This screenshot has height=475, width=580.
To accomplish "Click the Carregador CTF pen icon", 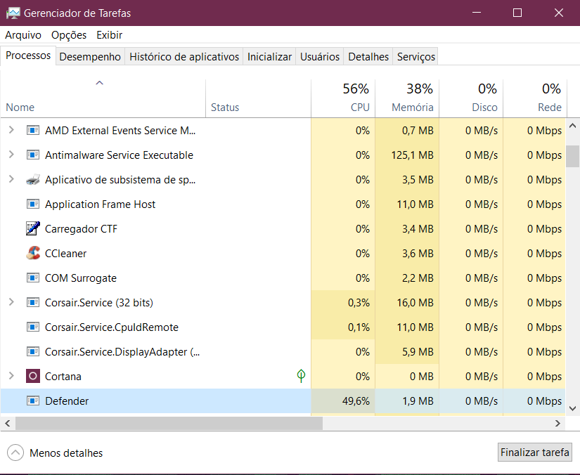I will coord(33,228).
